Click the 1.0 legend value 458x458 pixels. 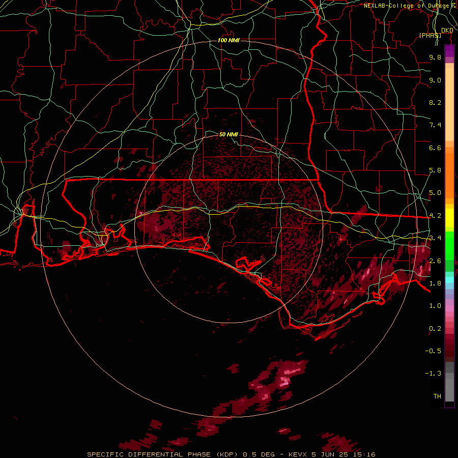(435, 306)
